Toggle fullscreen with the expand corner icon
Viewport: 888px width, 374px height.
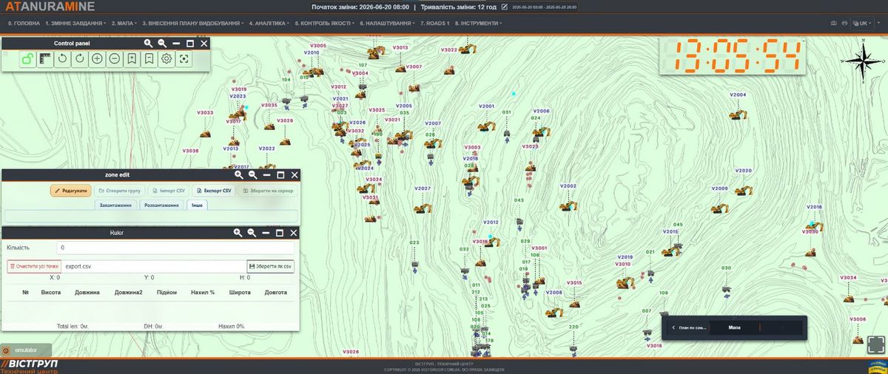[x=875, y=344]
